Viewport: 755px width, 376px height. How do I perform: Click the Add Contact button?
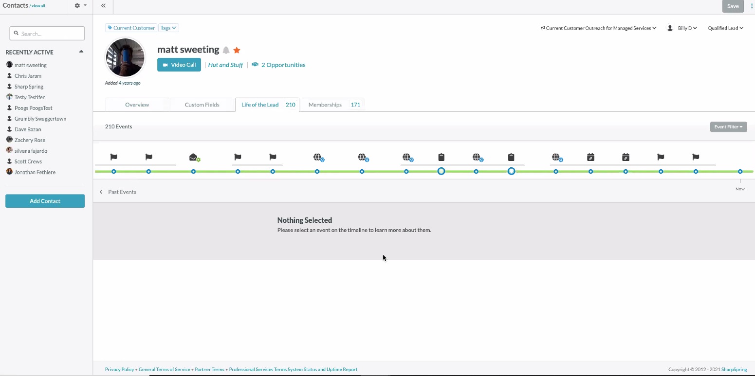(45, 201)
